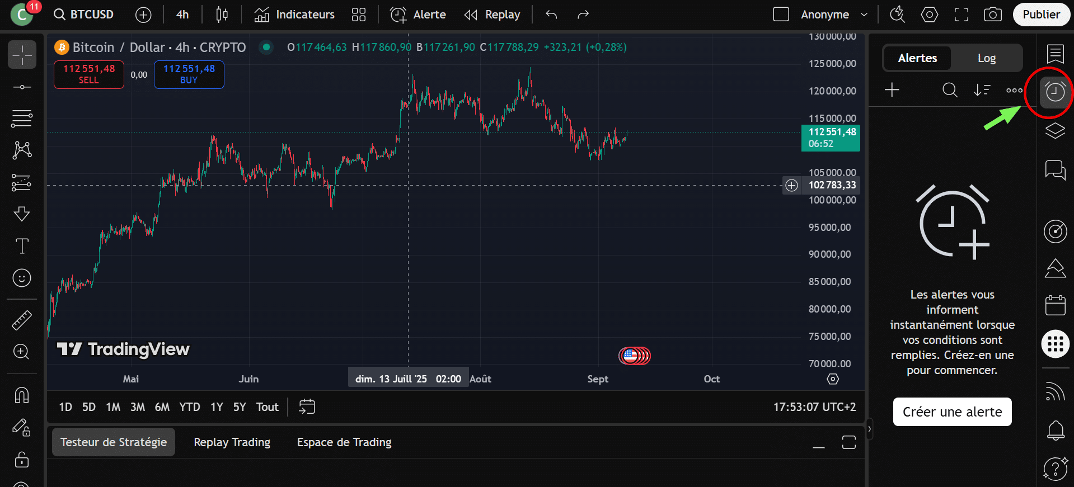Image resolution: width=1074 pixels, height=487 pixels.
Task: Switch to the Log tab
Action: 986,58
